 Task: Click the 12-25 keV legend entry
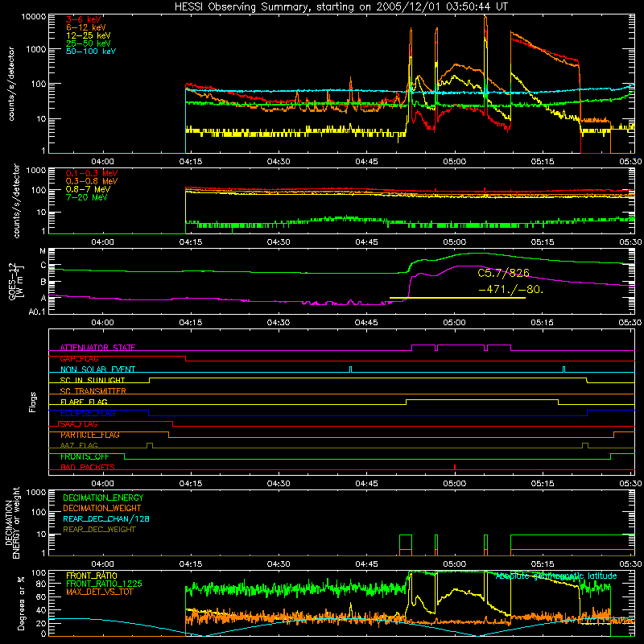(89, 35)
